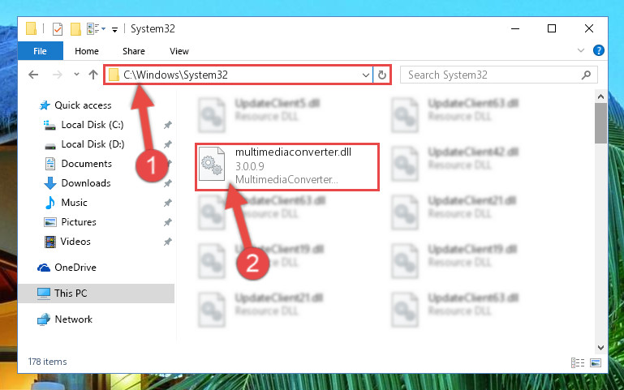Switch to the View ribbon tab

[179, 51]
